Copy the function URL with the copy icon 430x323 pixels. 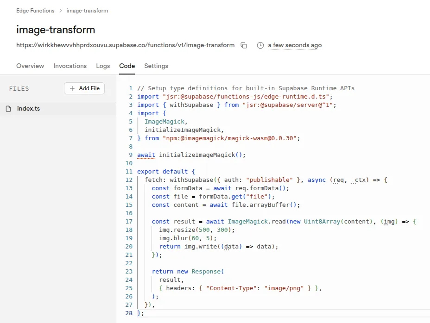(x=244, y=45)
